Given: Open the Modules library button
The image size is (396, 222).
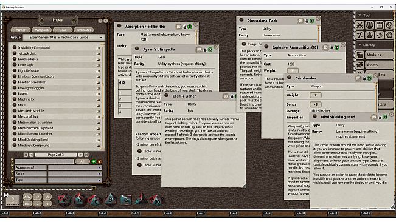Looking at the screenshot, I should (x=379, y=55).
